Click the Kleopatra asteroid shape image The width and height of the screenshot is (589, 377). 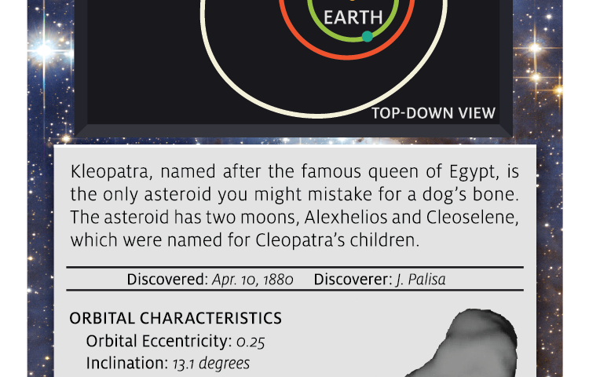[474, 346]
